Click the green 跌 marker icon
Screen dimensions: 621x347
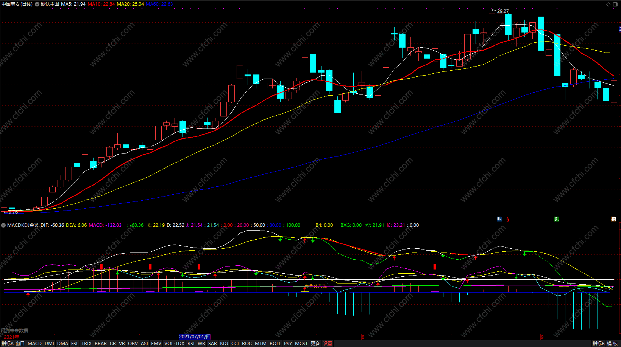(557, 219)
